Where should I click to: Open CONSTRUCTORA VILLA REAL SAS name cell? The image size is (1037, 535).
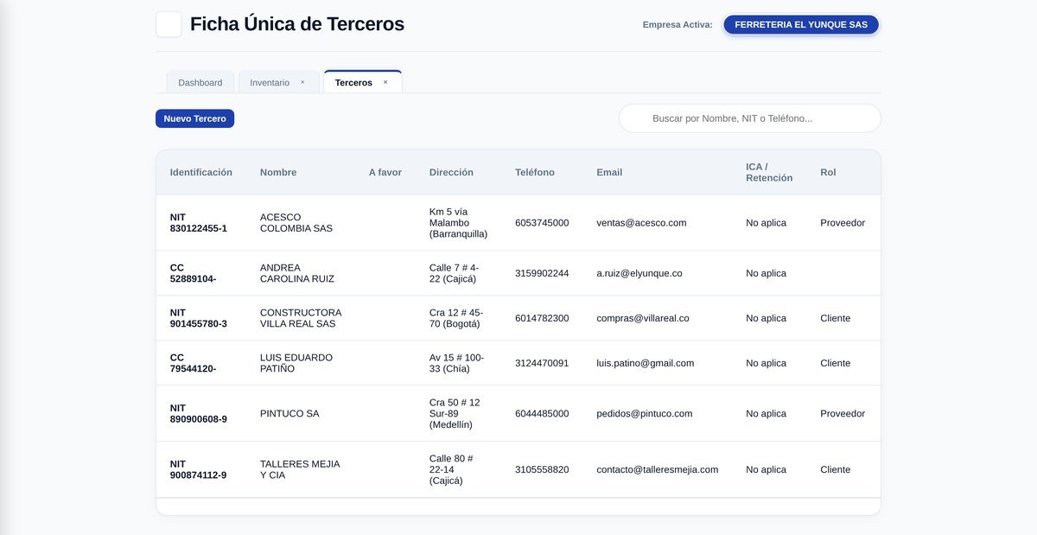(x=301, y=318)
